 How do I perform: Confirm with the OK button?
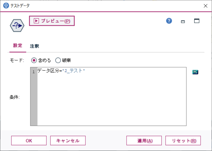click(29, 141)
